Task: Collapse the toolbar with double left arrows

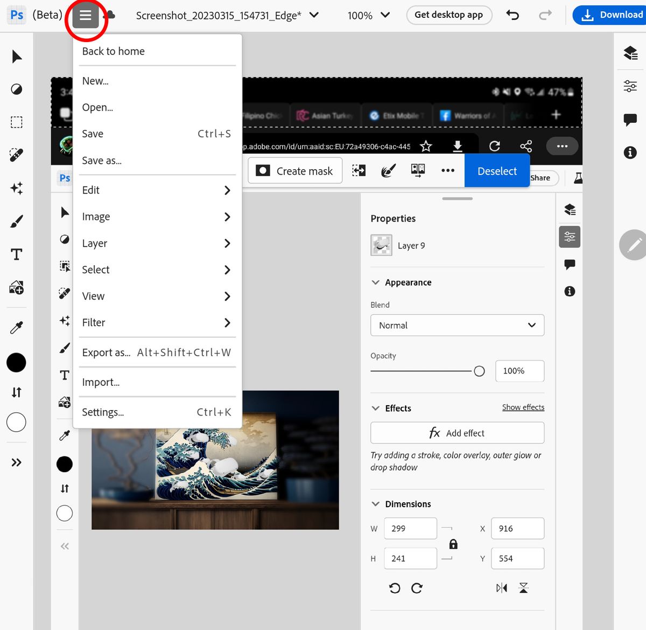Action: [x=65, y=546]
